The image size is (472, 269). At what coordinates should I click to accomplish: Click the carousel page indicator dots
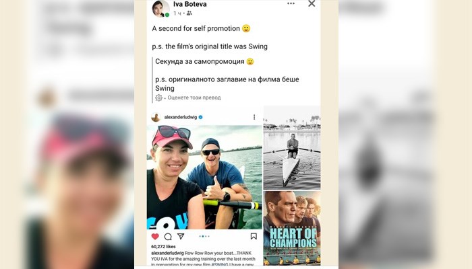[x=204, y=236]
